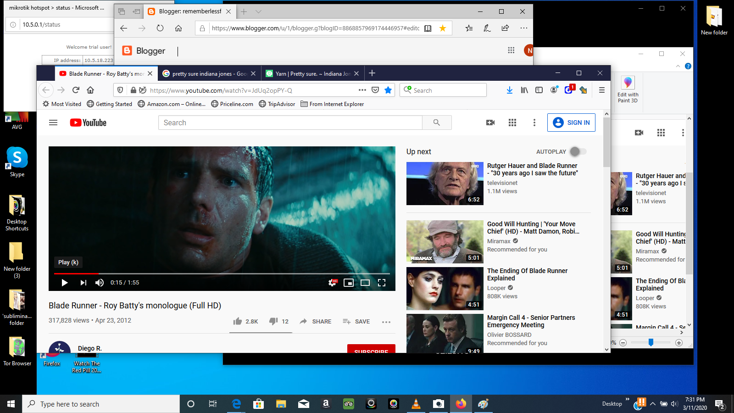
Task: Open Rutger Hauer and Blade Runner video
Action: pyautogui.click(x=532, y=169)
